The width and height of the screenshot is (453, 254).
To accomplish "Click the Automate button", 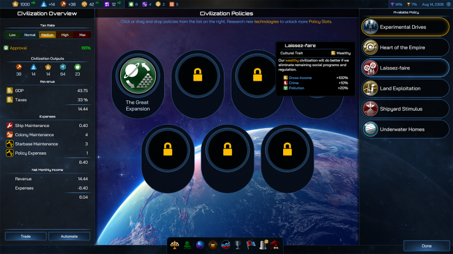I will 69,237.
